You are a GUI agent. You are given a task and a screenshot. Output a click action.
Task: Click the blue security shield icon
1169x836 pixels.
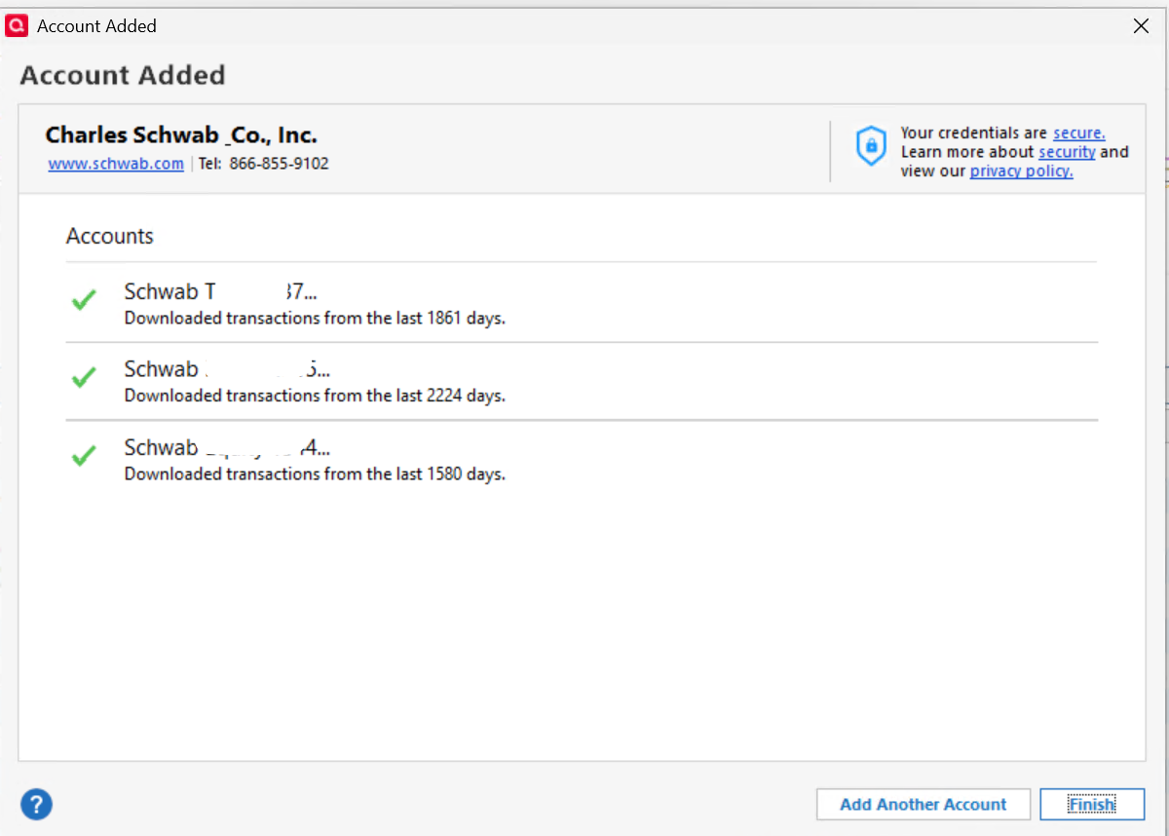pos(871,146)
